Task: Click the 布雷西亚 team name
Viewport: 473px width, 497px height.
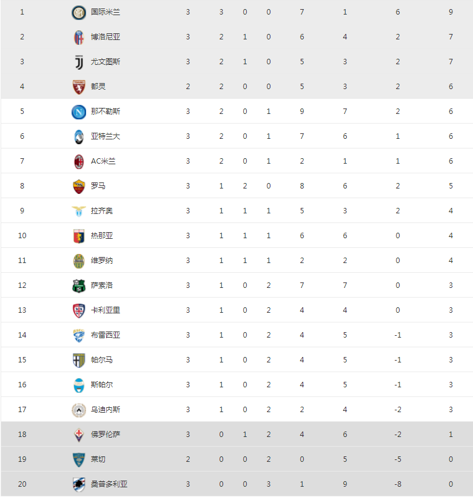Action: (x=106, y=335)
